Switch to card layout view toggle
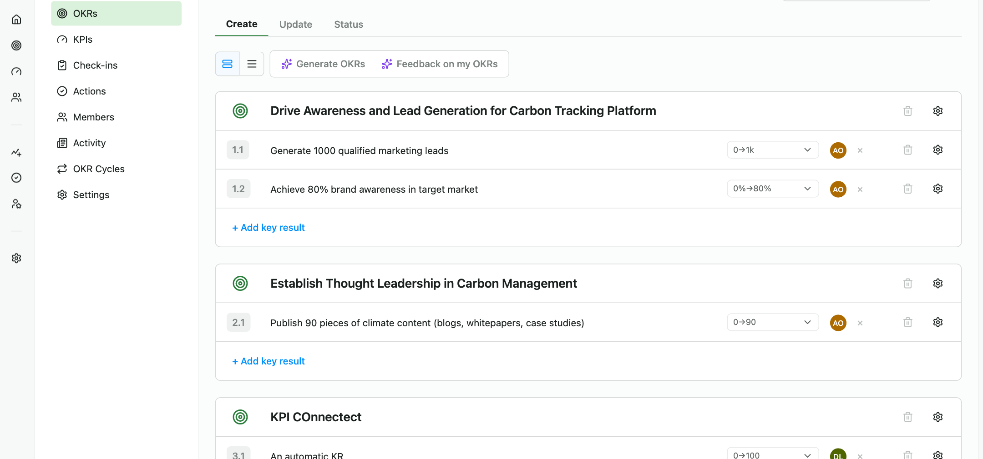The image size is (983, 459). tap(227, 64)
